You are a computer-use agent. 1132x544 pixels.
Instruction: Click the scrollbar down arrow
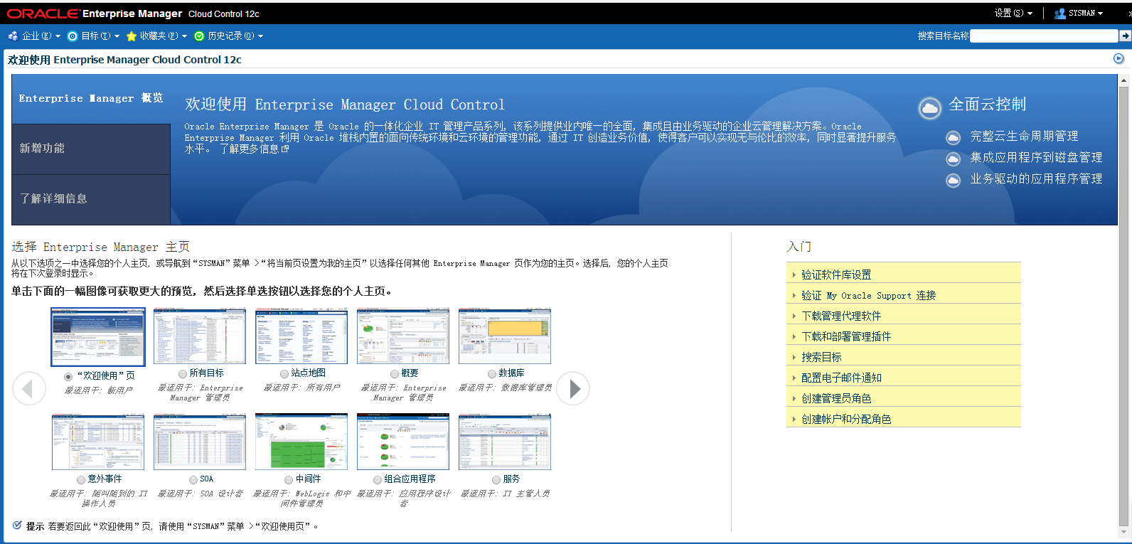pos(1124,532)
